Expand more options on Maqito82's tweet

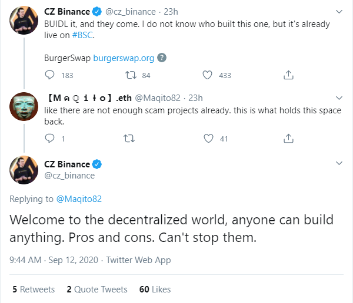click(x=338, y=97)
